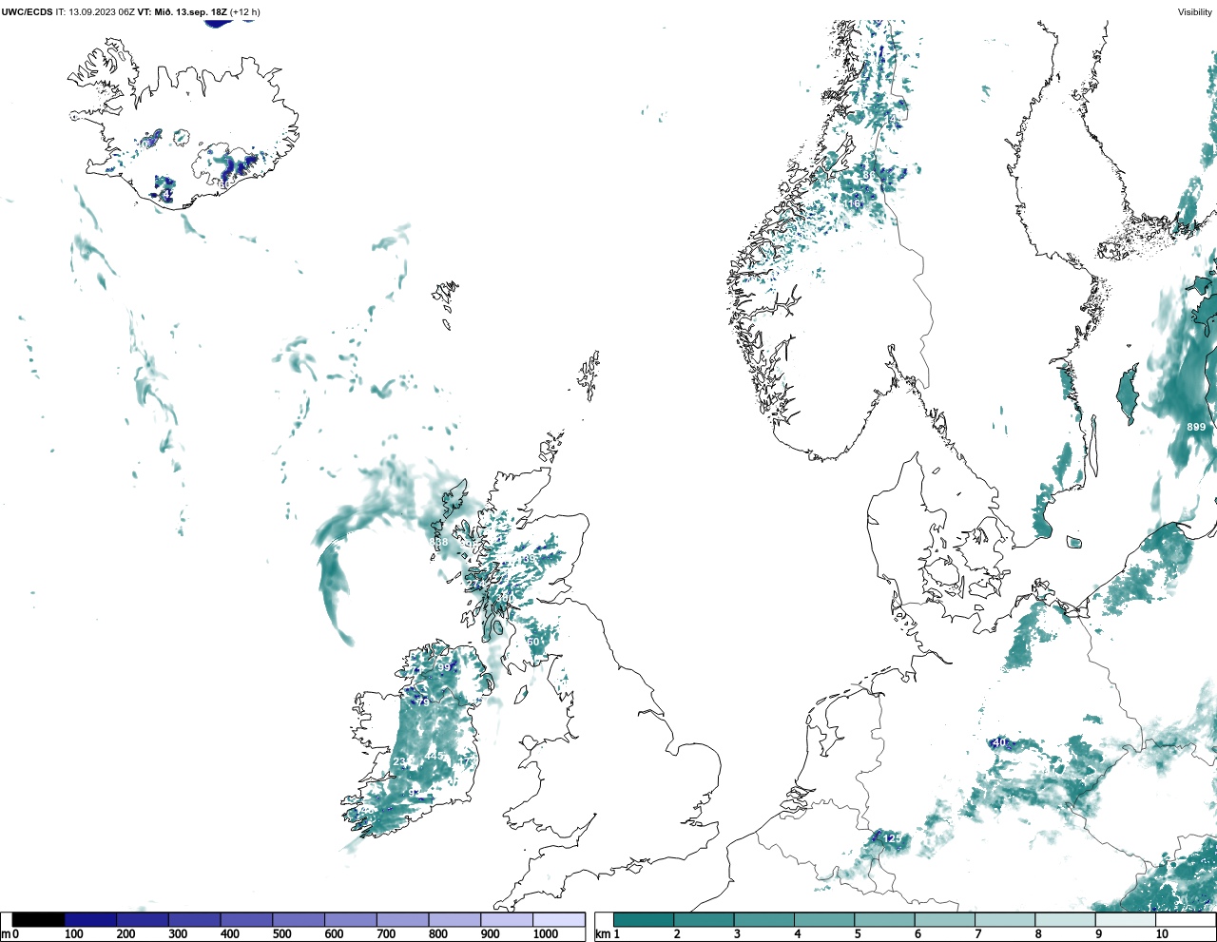This screenshot has width=1217, height=942.
Task: Click the '3' km scale label
Action: point(737,934)
